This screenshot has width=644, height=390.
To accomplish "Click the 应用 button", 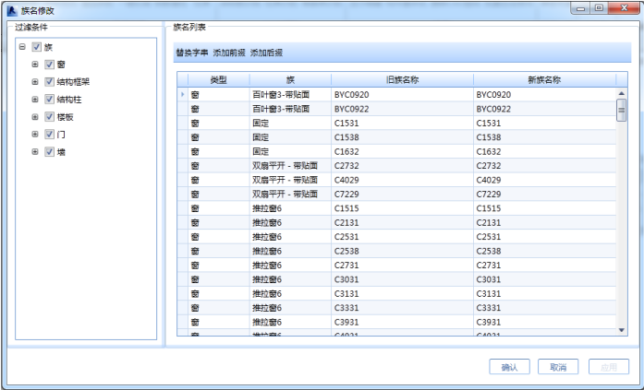I will (609, 367).
